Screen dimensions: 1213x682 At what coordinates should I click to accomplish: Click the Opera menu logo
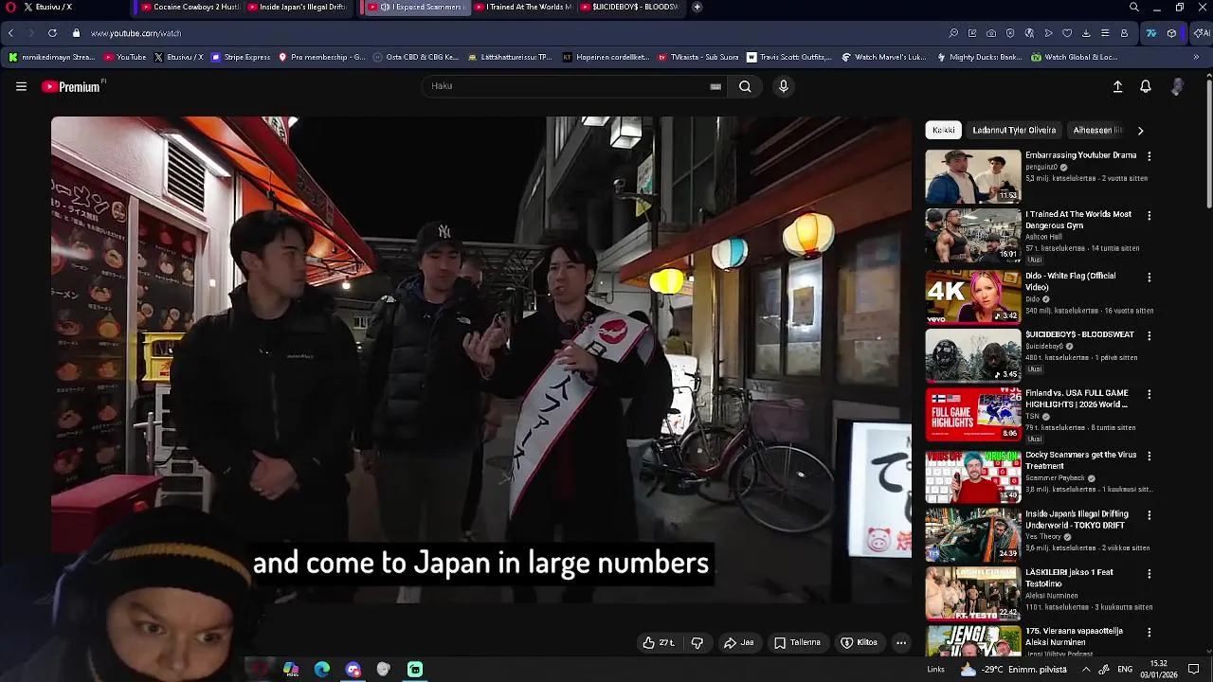click(10, 7)
